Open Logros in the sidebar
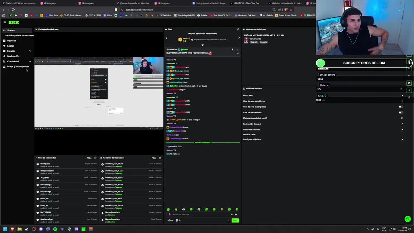This screenshot has height=233, width=414. [11, 46]
